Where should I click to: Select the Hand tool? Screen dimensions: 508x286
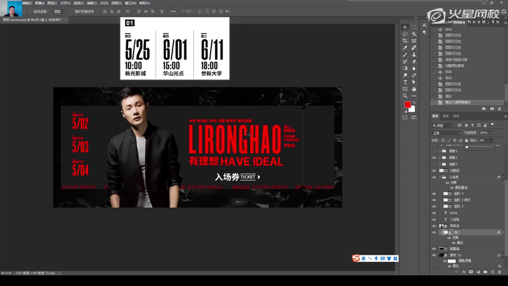click(414, 89)
